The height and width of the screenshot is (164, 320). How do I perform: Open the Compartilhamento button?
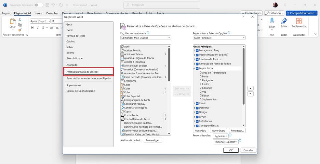point(301,13)
